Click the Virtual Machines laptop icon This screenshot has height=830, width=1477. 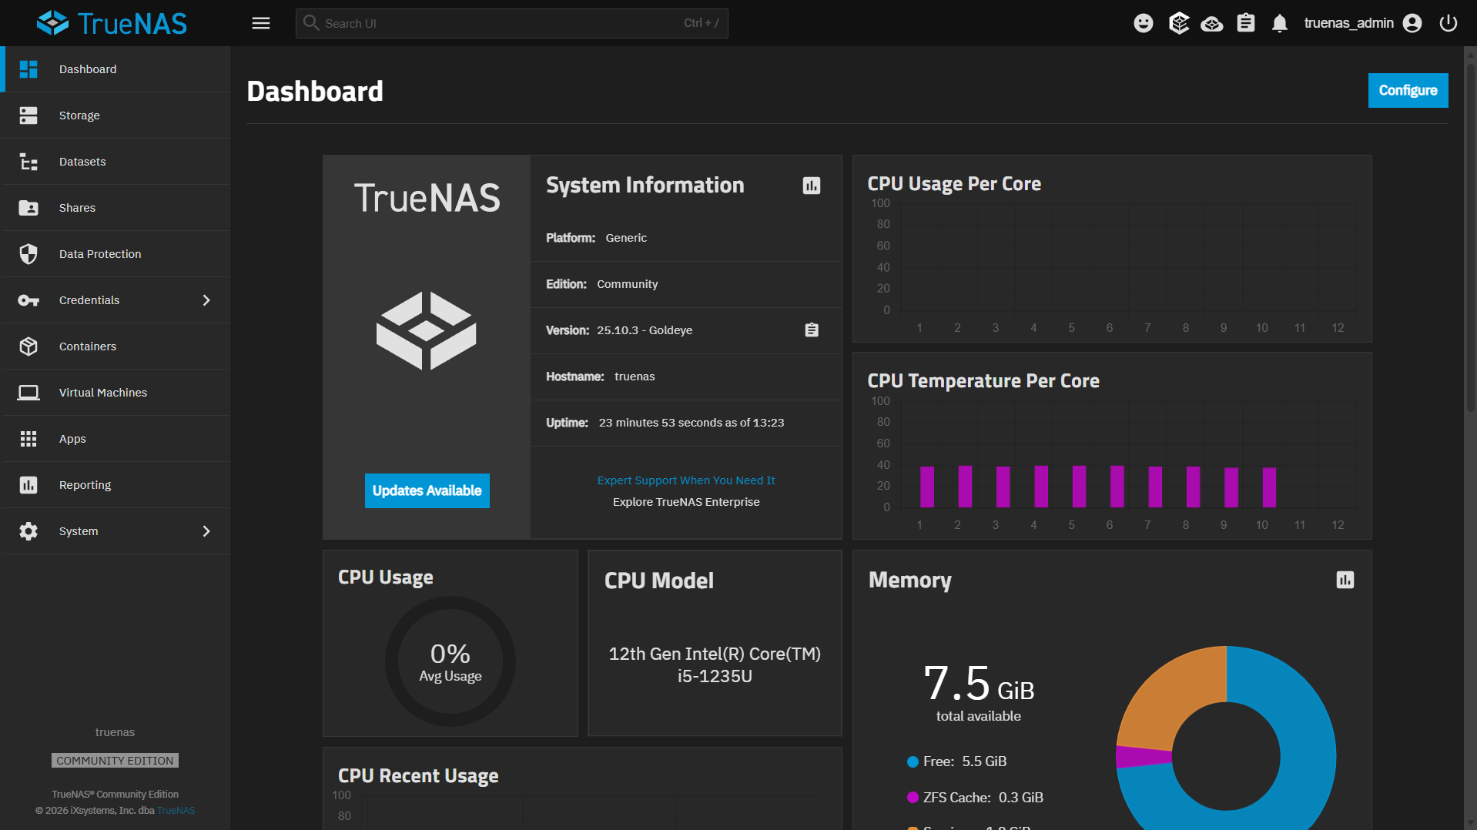point(28,393)
